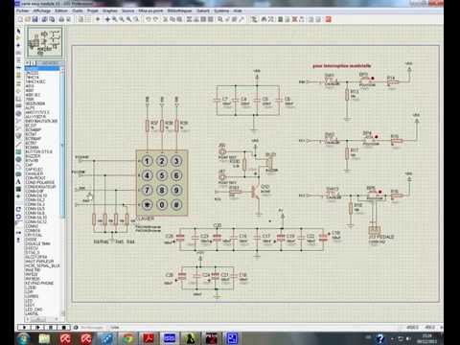Select the junction dot mode tool
Viewport: 460px width, 345px height.
18,45
